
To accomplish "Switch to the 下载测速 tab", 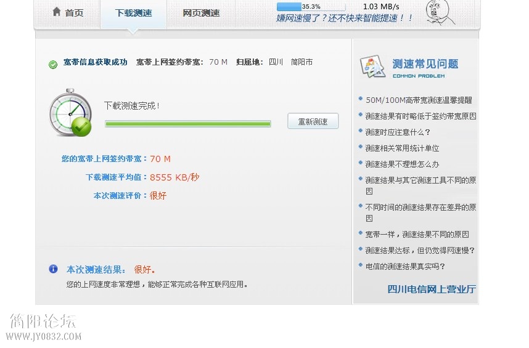I will click(133, 13).
